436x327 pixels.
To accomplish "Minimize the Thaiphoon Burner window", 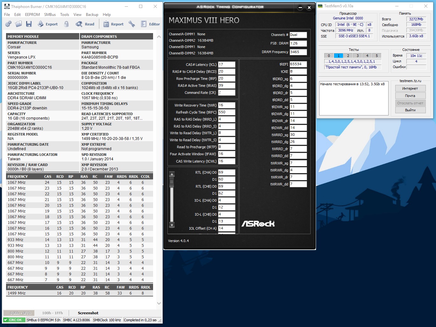I will (x=126, y=6).
